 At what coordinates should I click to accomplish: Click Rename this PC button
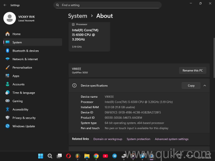tap(192, 70)
